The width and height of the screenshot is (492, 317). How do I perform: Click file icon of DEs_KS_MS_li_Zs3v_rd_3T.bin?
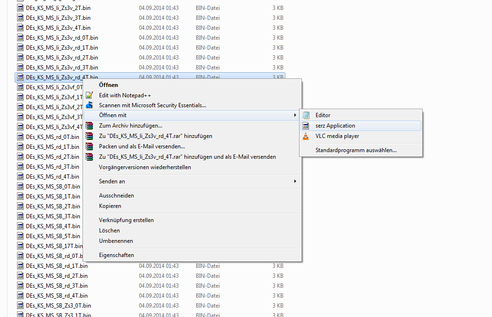click(x=20, y=67)
